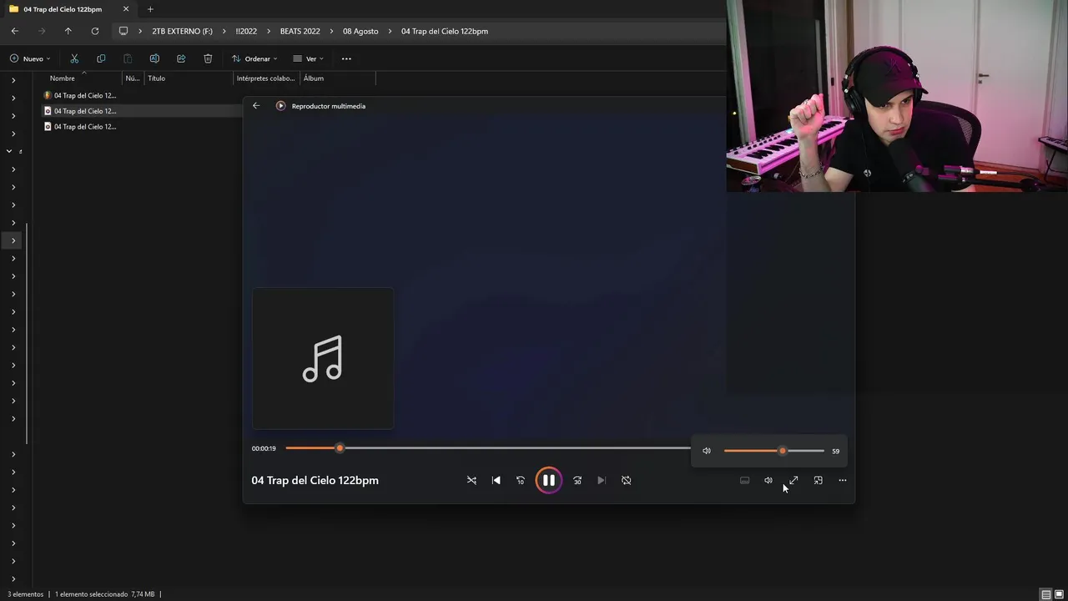Viewport: 1068px width, 601px height.
Task: Cut the selected file with the scissors icon
Action: [74, 58]
